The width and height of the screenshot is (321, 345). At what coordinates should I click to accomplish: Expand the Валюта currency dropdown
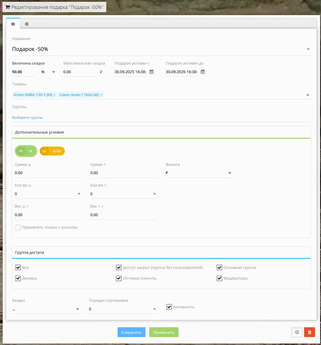coord(199,173)
